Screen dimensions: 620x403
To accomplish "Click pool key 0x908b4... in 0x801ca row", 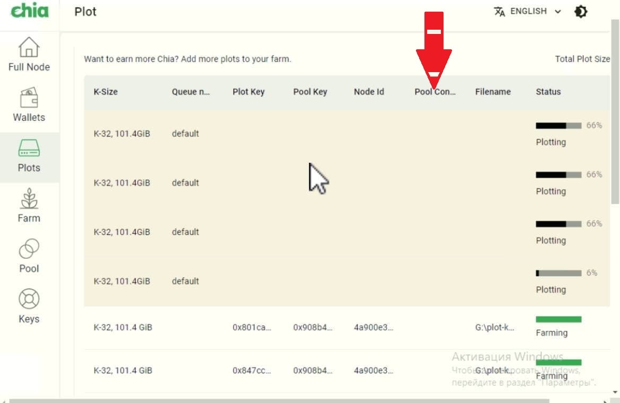I will 313,328.
